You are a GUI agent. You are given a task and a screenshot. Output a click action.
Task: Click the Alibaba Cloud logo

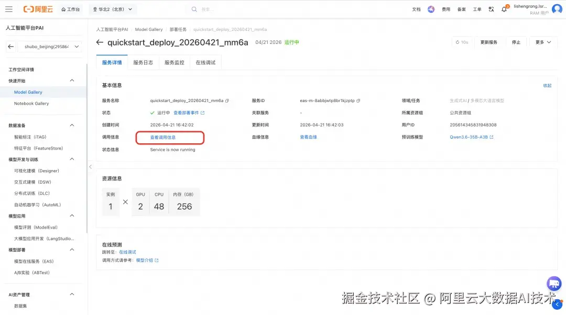pos(38,9)
